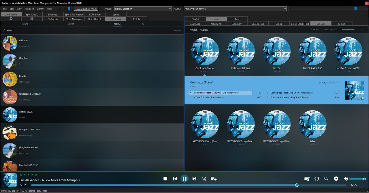Click the library list scrollbar

tap(183, 39)
